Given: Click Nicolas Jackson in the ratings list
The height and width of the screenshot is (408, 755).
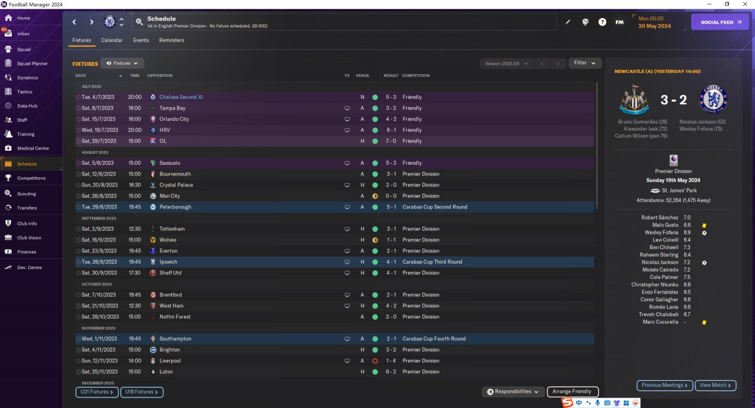Looking at the screenshot, I should [x=660, y=263].
